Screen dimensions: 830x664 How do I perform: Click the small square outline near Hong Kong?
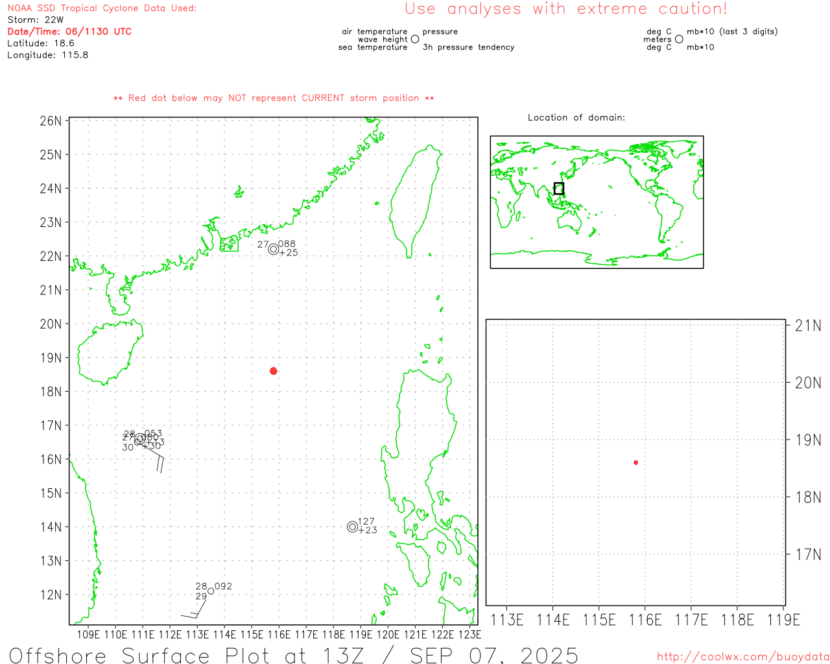point(229,244)
